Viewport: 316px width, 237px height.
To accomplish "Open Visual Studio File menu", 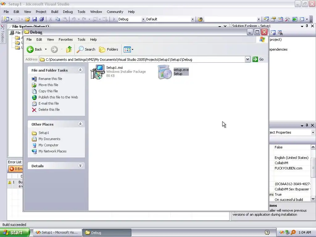I will [6, 12].
